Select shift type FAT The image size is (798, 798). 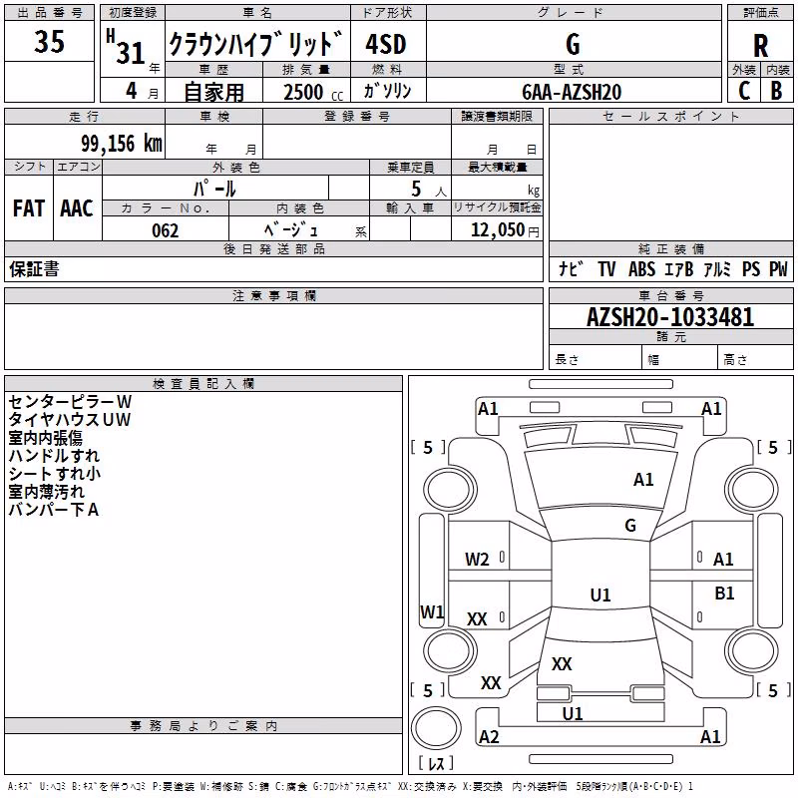pyautogui.click(x=29, y=208)
